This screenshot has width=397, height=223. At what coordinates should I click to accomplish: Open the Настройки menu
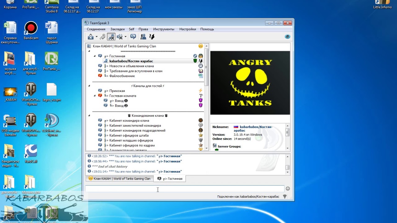(188, 29)
